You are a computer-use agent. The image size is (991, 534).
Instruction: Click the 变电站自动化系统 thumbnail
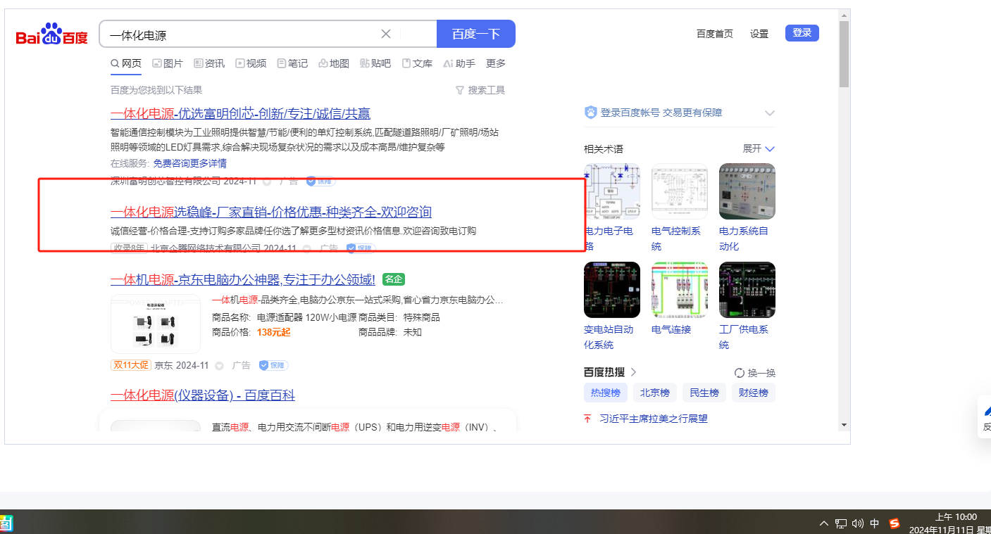pyautogui.click(x=611, y=290)
